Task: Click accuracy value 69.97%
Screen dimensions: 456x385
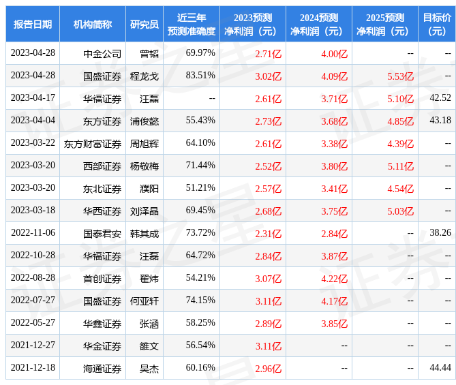Action: tap(200, 53)
